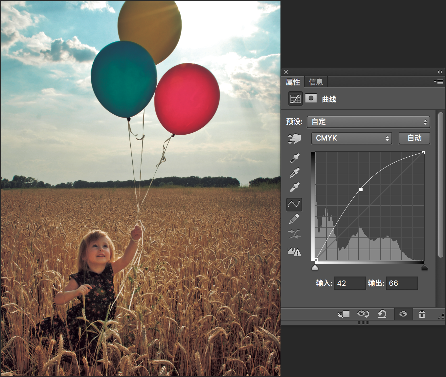
Task: Click the 自动 auto button
Action: (x=414, y=138)
